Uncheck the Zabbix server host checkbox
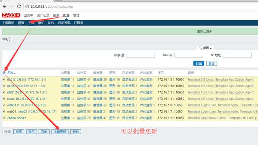The image size is (258, 145). pos(4,118)
